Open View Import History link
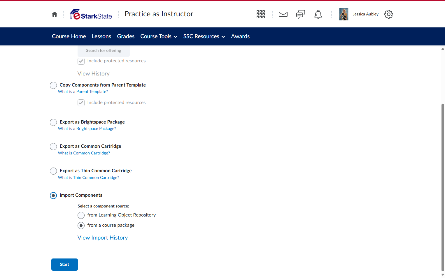This screenshot has height=278, width=445. pyautogui.click(x=103, y=238)
